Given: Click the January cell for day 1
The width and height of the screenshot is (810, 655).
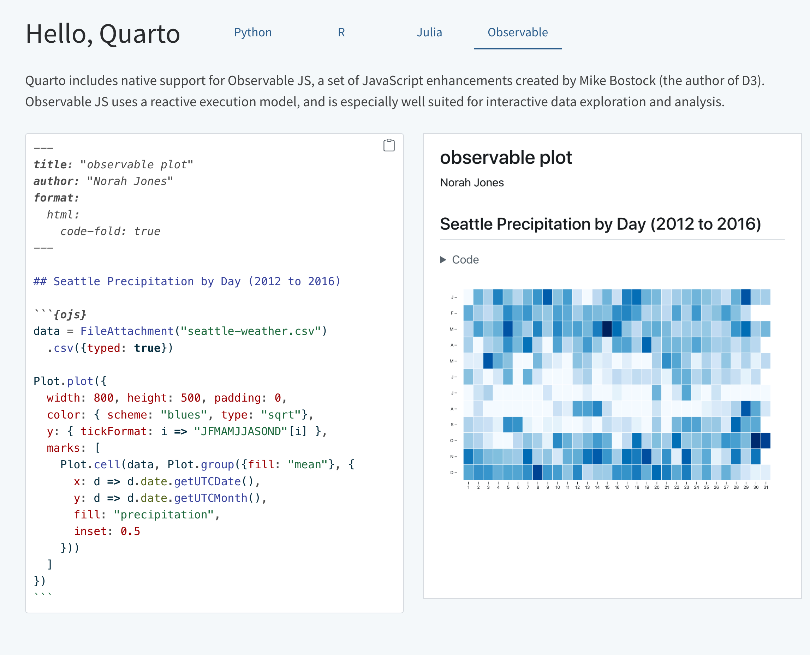Looking at the screenshot, I should point(468,297).
